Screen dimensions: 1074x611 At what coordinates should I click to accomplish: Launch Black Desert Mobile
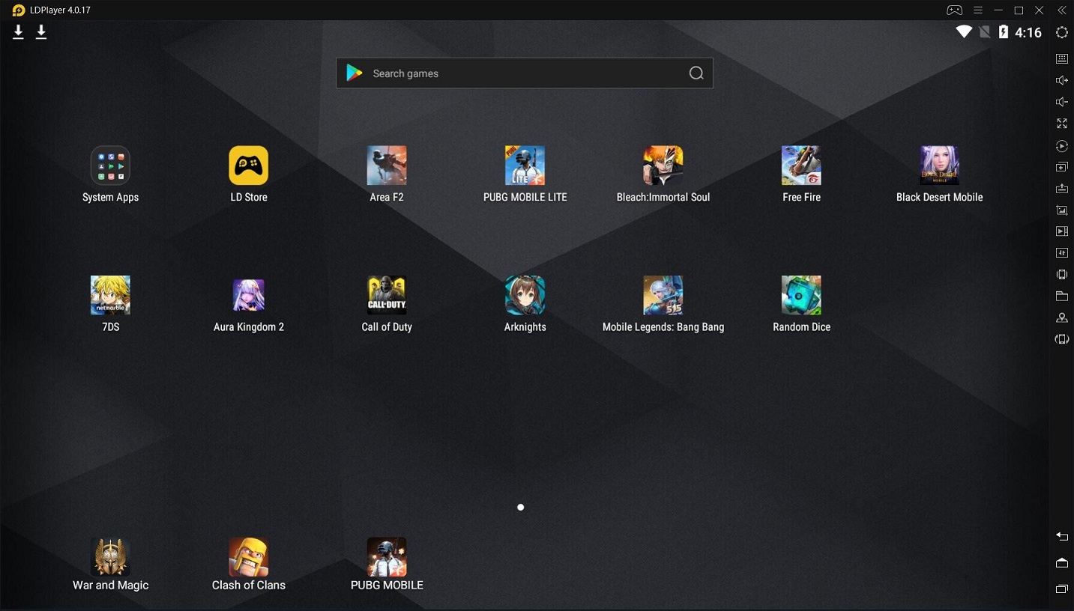[x=939, y=165]
